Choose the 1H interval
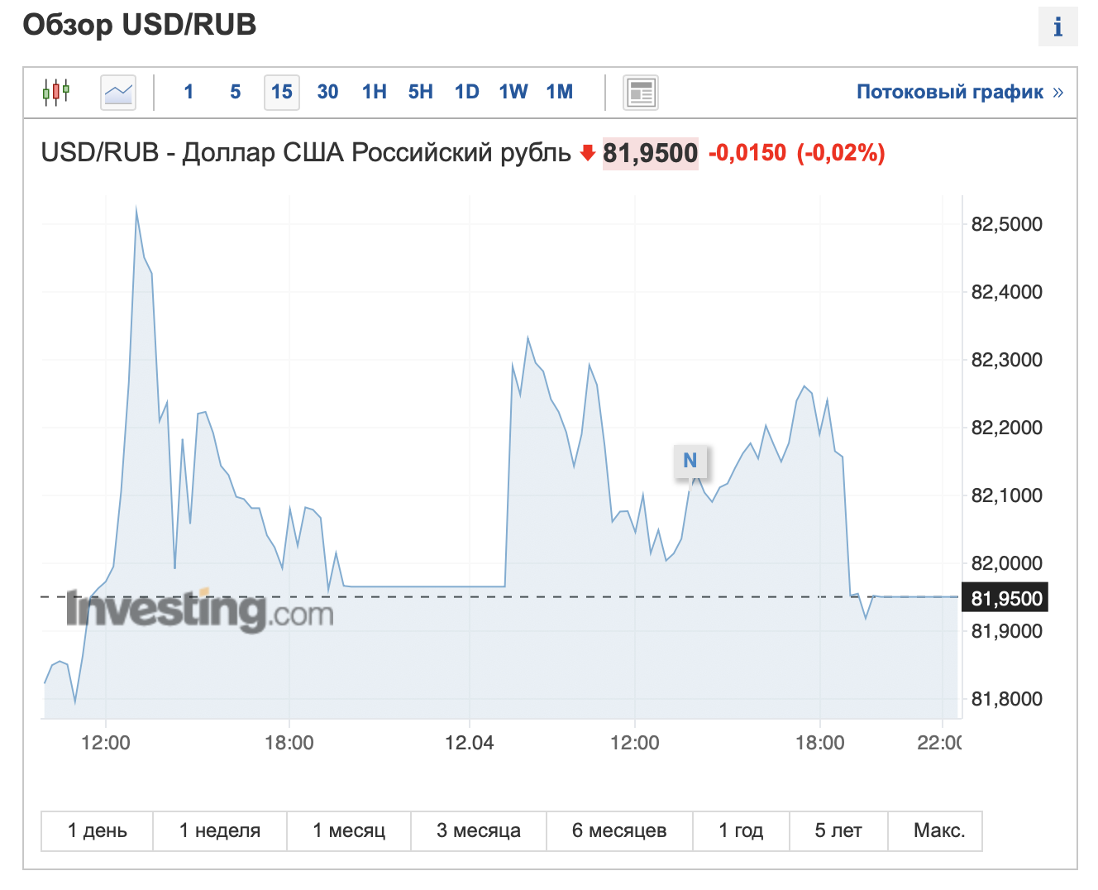1098x890 pixels. pyautogui.click(x=375, y=92)
